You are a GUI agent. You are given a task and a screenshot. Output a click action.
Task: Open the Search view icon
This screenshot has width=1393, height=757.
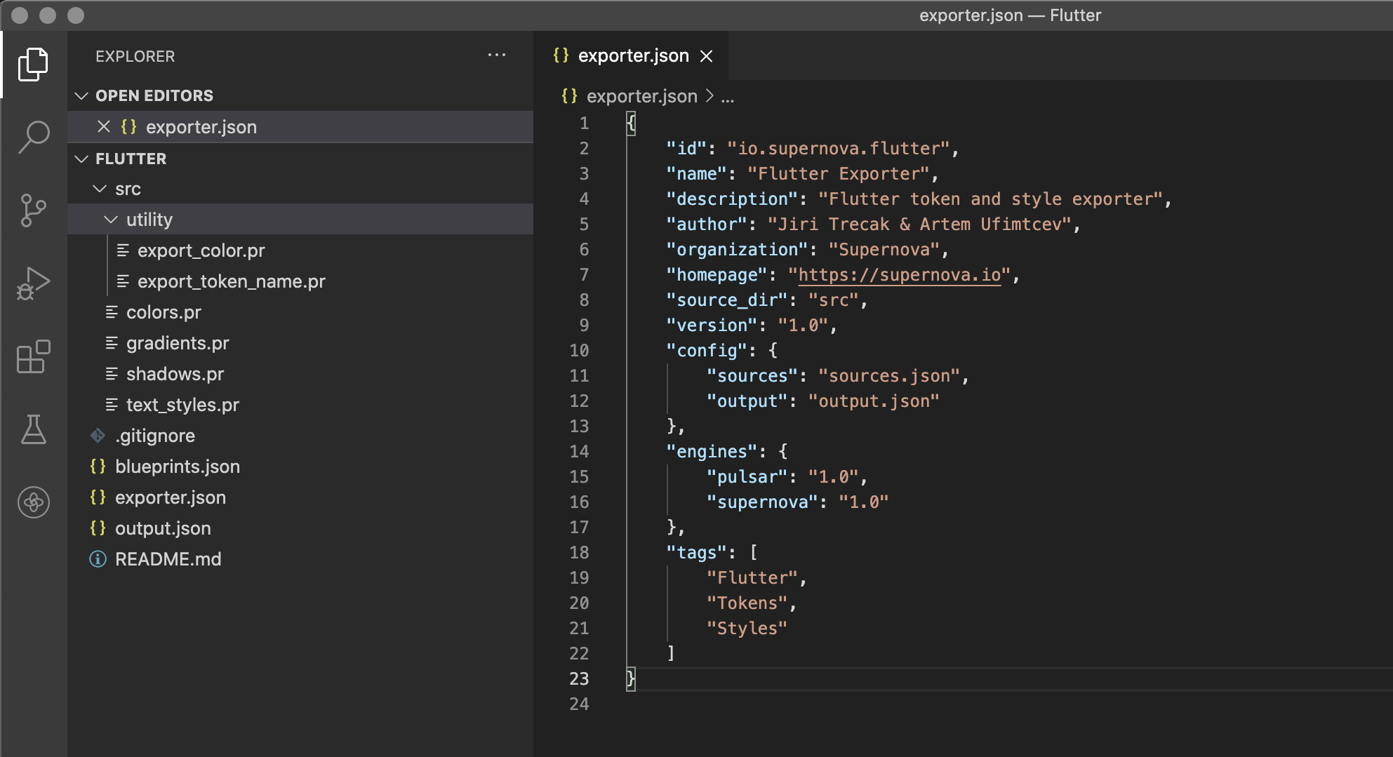click(33, 137)
